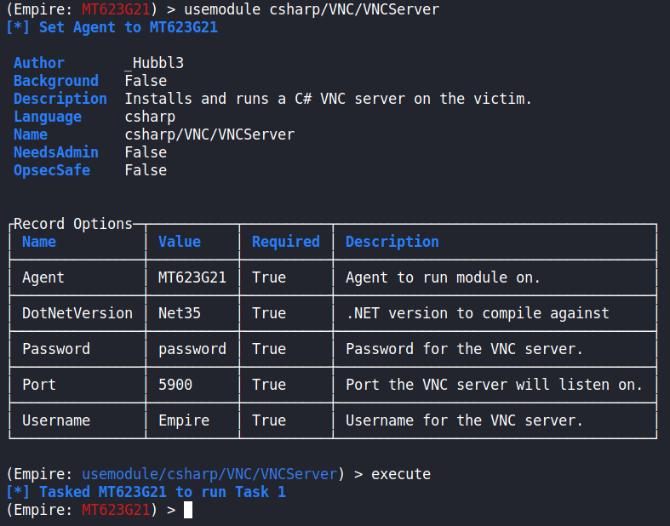Screen dimensions: 670x526
Task: Click True in the Password row
Action: click(x=269, y=349)
